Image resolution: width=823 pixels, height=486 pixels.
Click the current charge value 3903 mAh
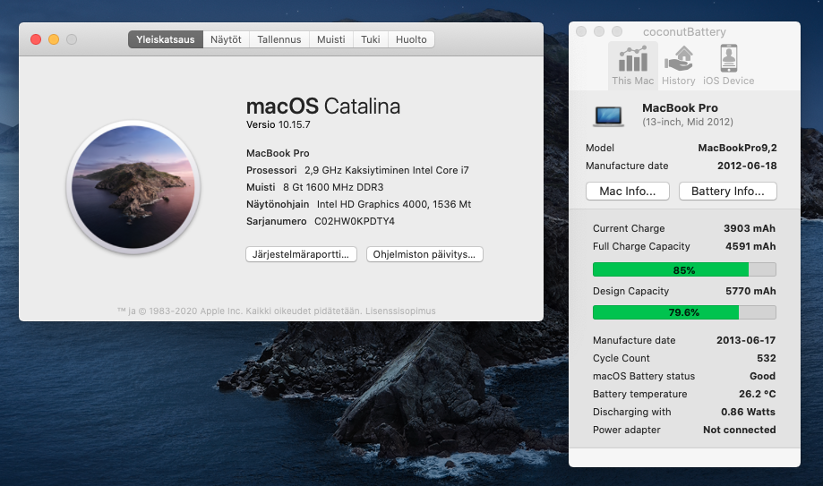(750, 228)
